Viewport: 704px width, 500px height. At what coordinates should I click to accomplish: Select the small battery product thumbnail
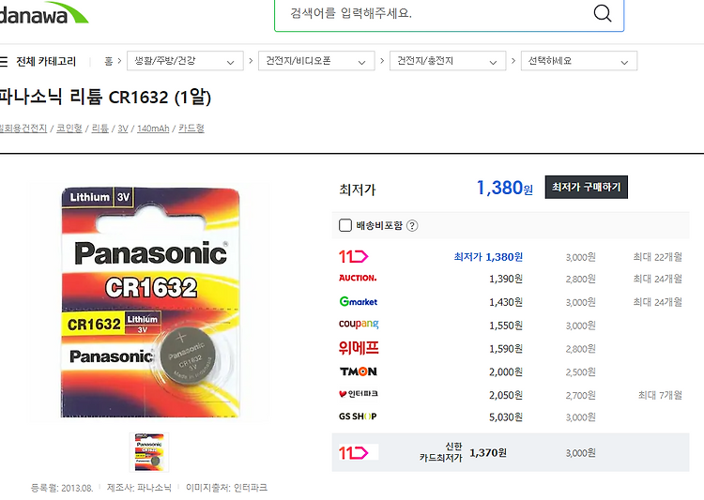149,452
